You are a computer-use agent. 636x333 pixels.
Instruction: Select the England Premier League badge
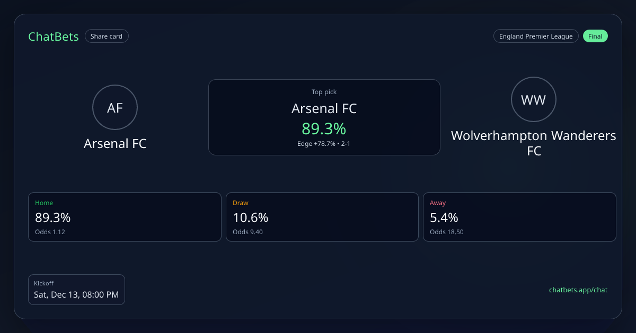pyautogui.click(x=536, y=36)
